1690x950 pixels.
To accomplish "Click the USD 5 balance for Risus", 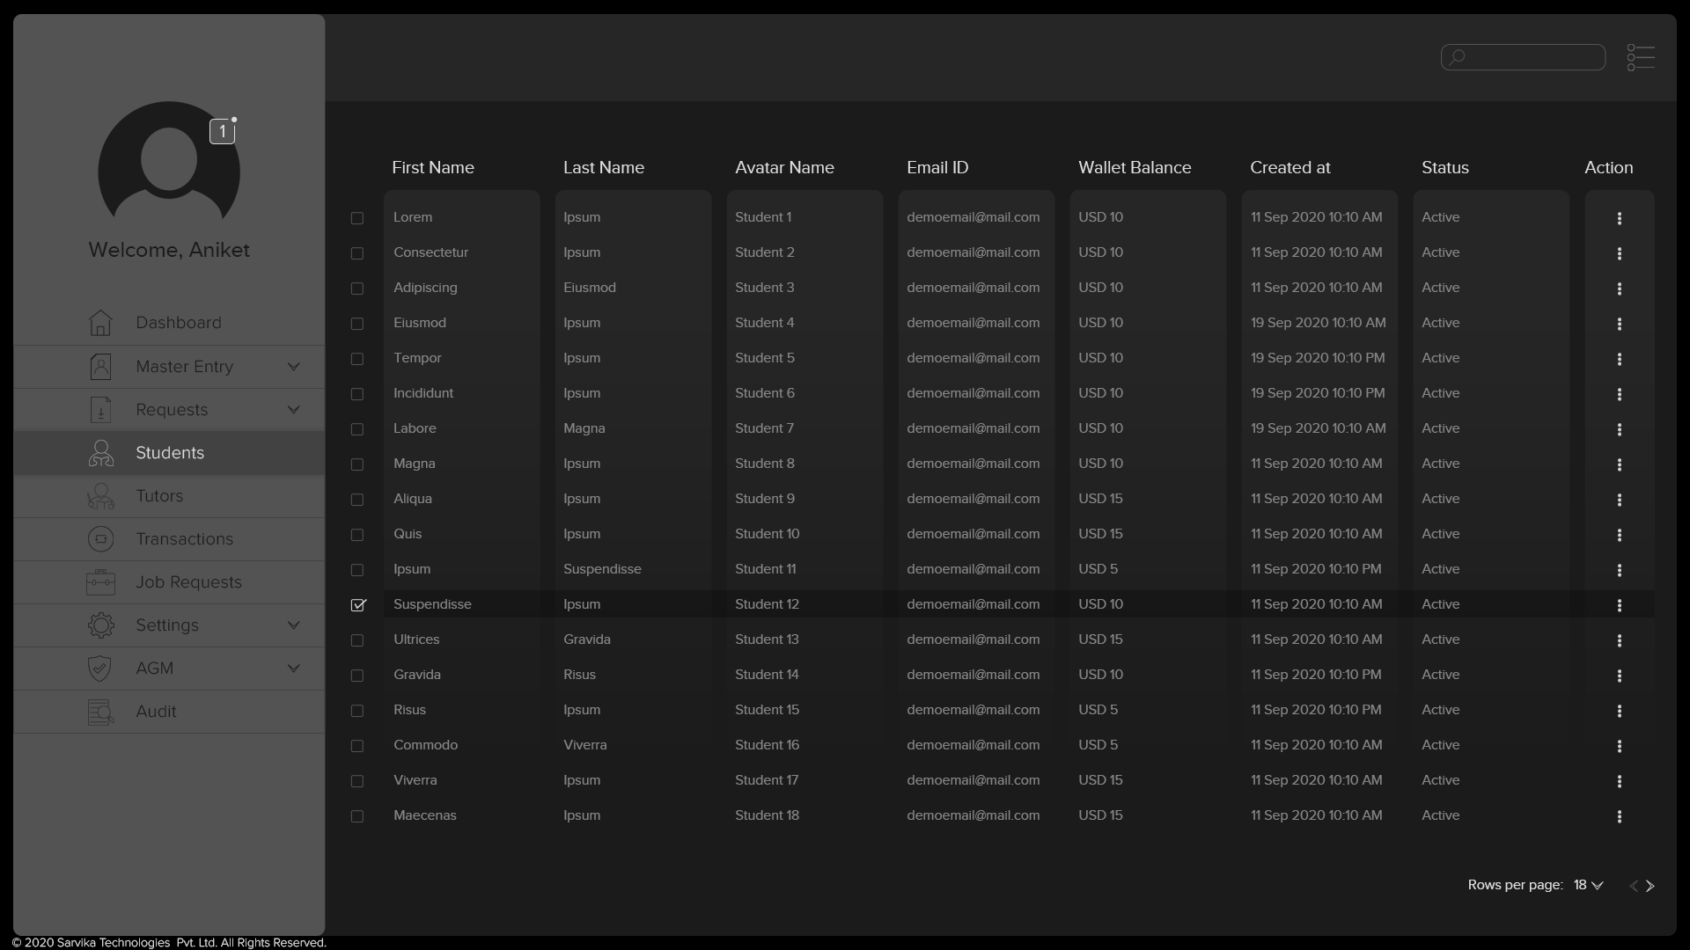I will tap(1098, 710).
